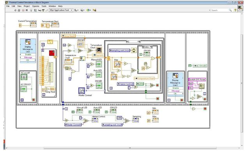The height and width of the screenshot is (151, 245).
Task: Open the Edit menu
Action: coord(13,6)
